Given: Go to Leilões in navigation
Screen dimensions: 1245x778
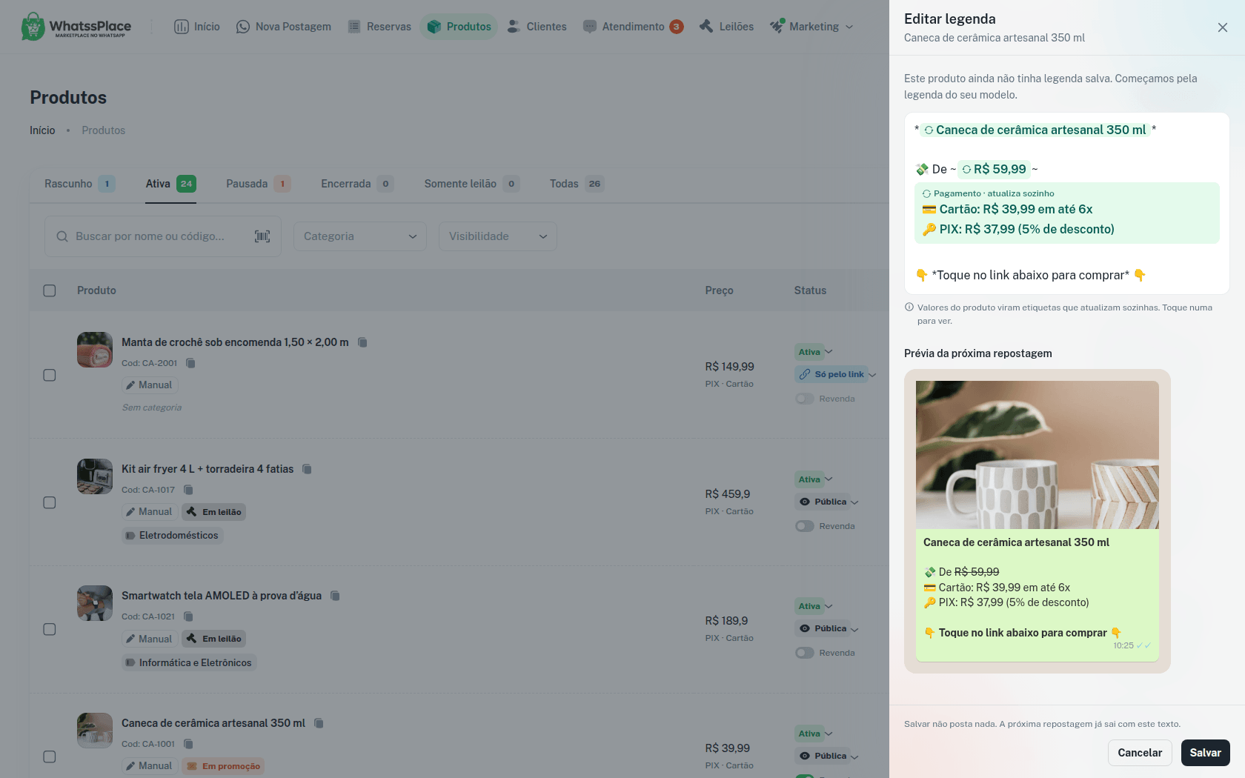Looking at the screenshot, I should pyautogui.click(x=726, y=27).
